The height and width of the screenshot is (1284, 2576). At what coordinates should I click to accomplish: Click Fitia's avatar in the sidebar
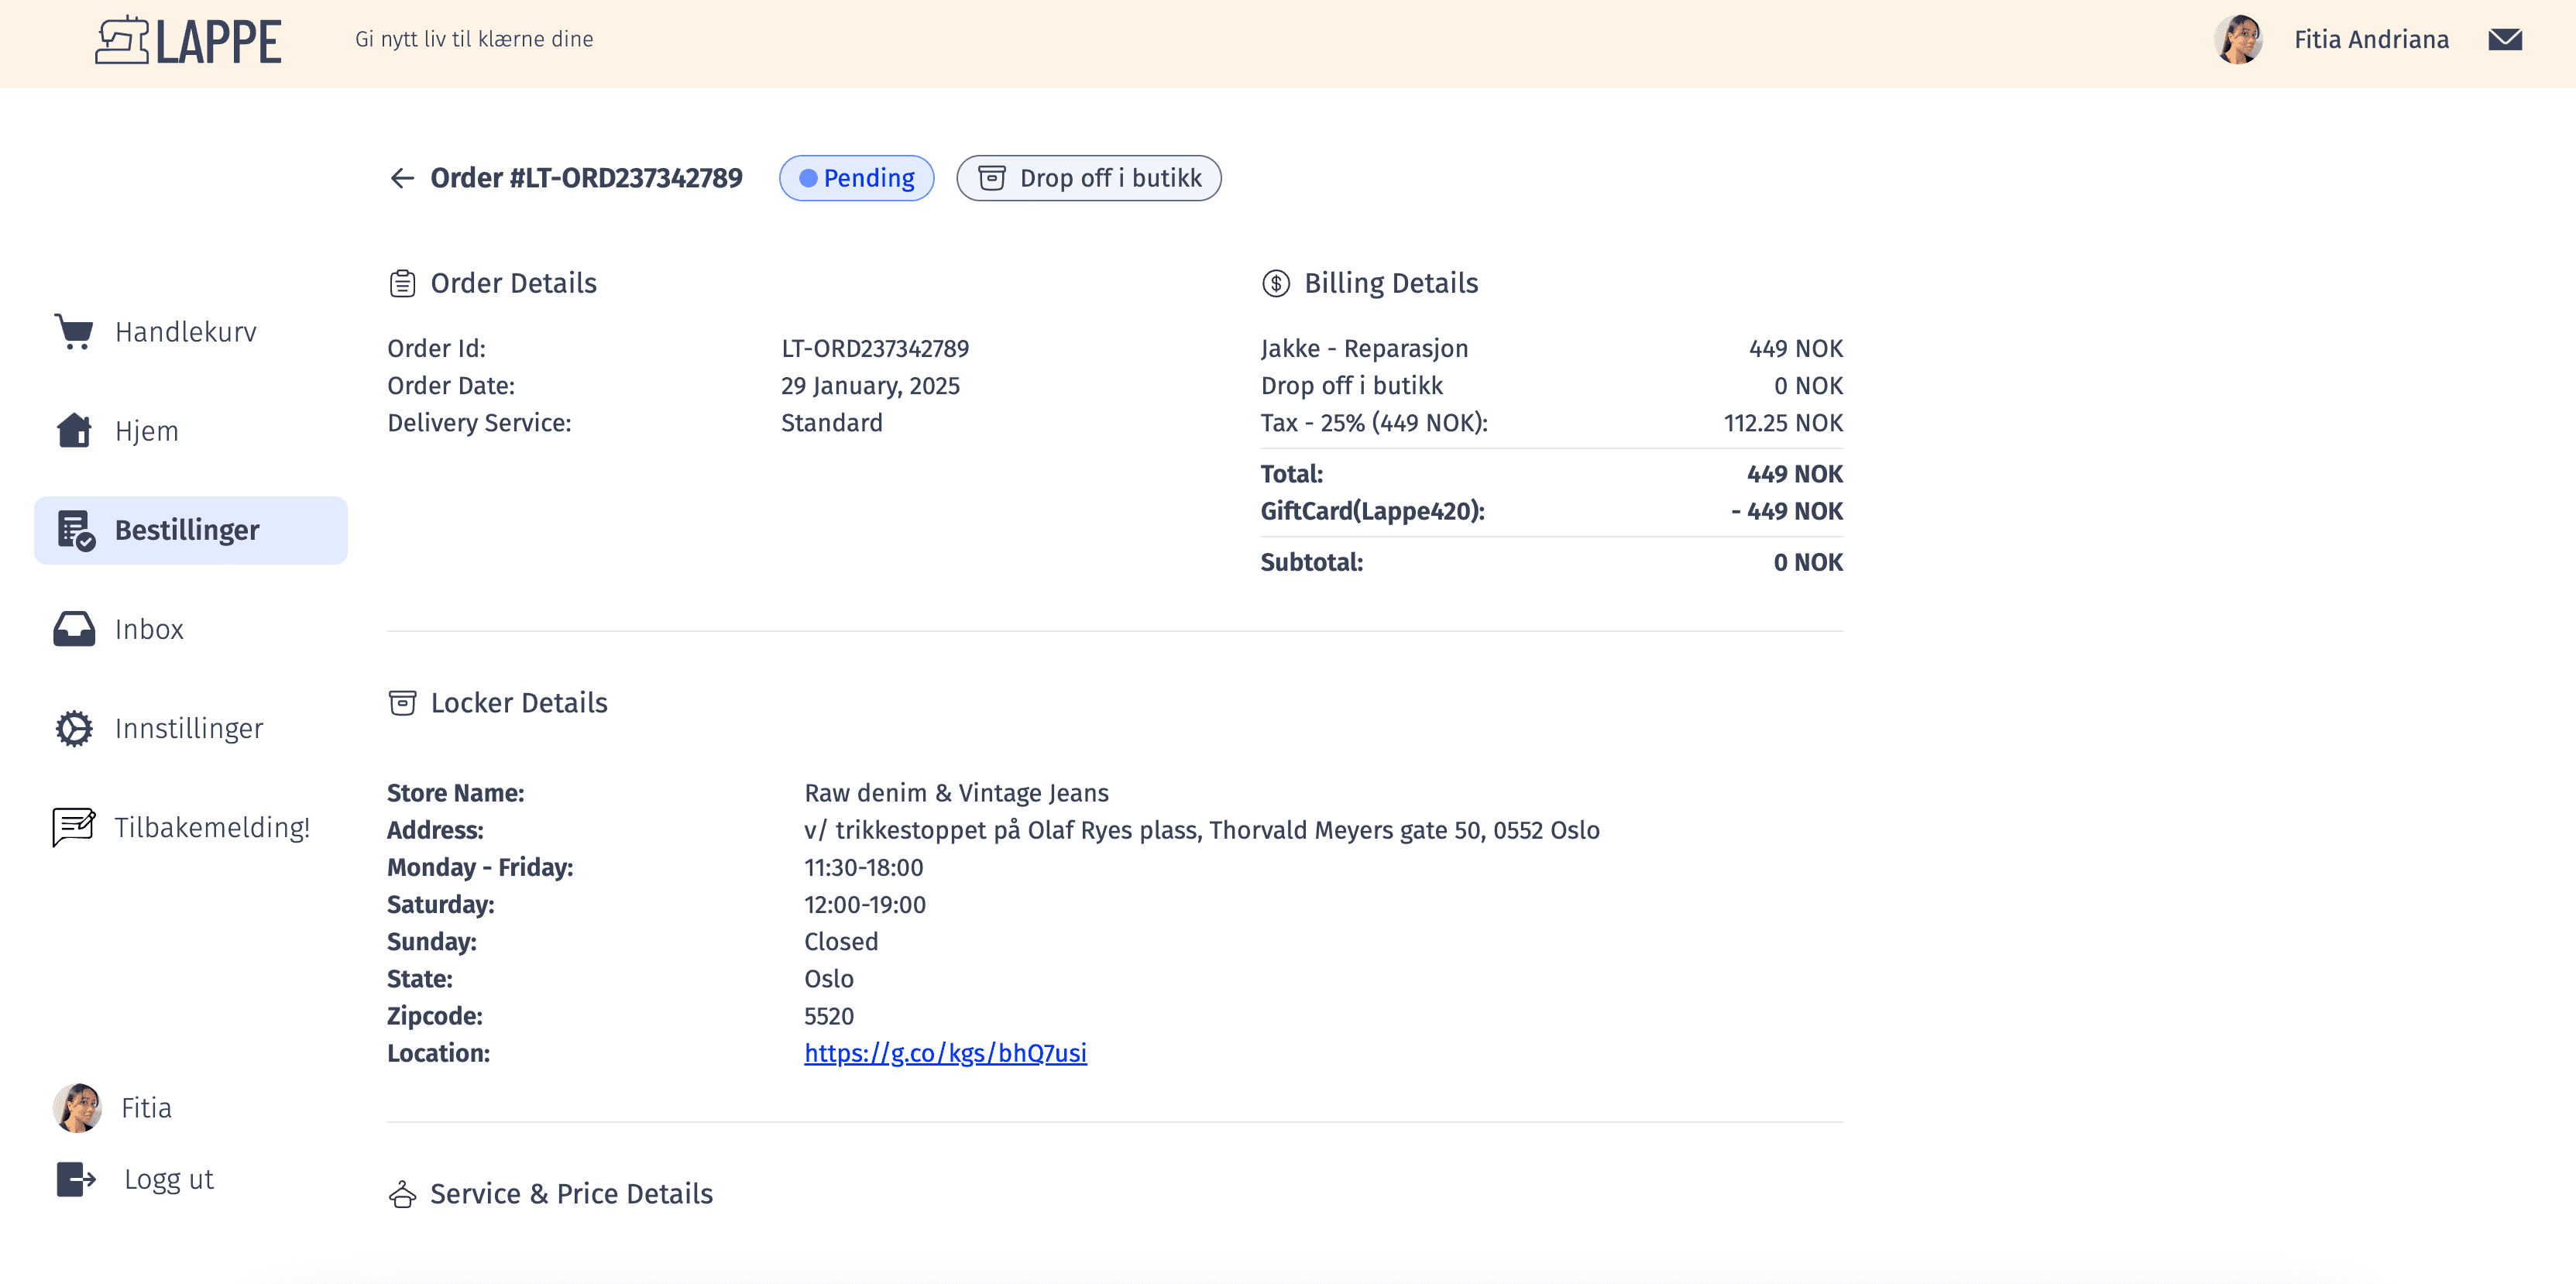(x=78, y=1108)
